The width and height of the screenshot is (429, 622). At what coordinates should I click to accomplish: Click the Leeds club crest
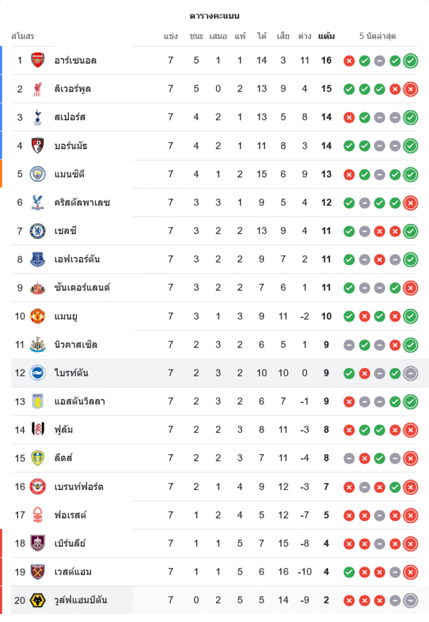click(x=38, y=458)
